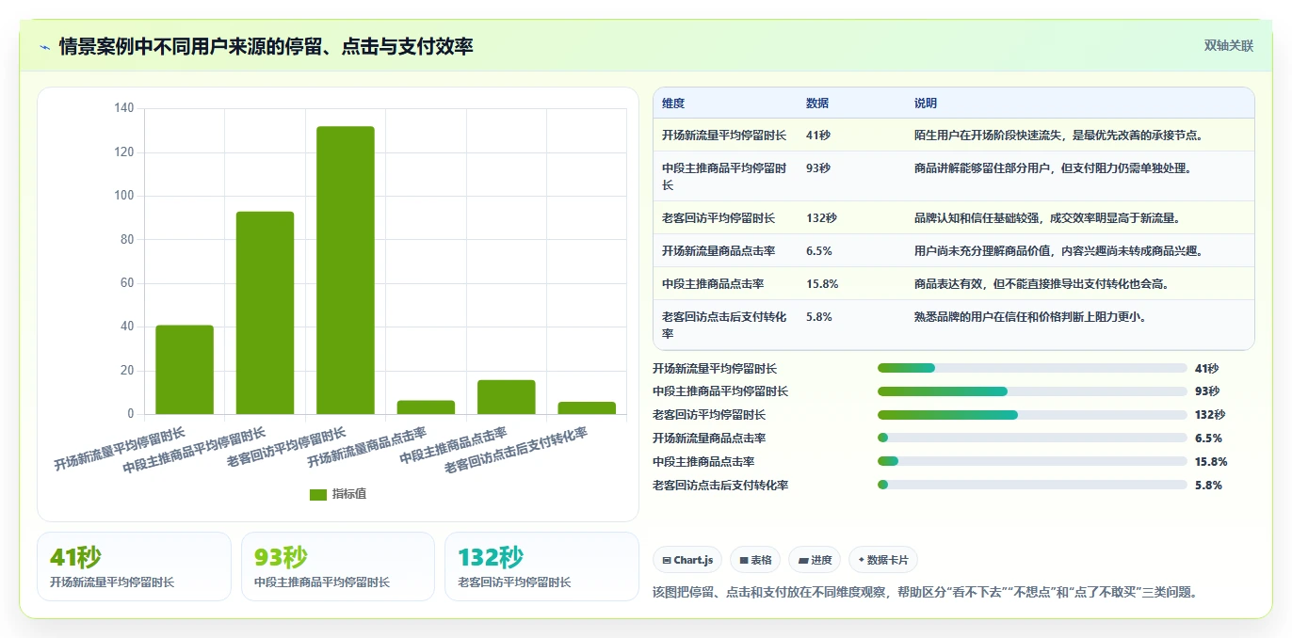This screenshot has width=1292, height=638.
Task: Click progress label 中段主推商品点击率
Action: tap(703, 461)
